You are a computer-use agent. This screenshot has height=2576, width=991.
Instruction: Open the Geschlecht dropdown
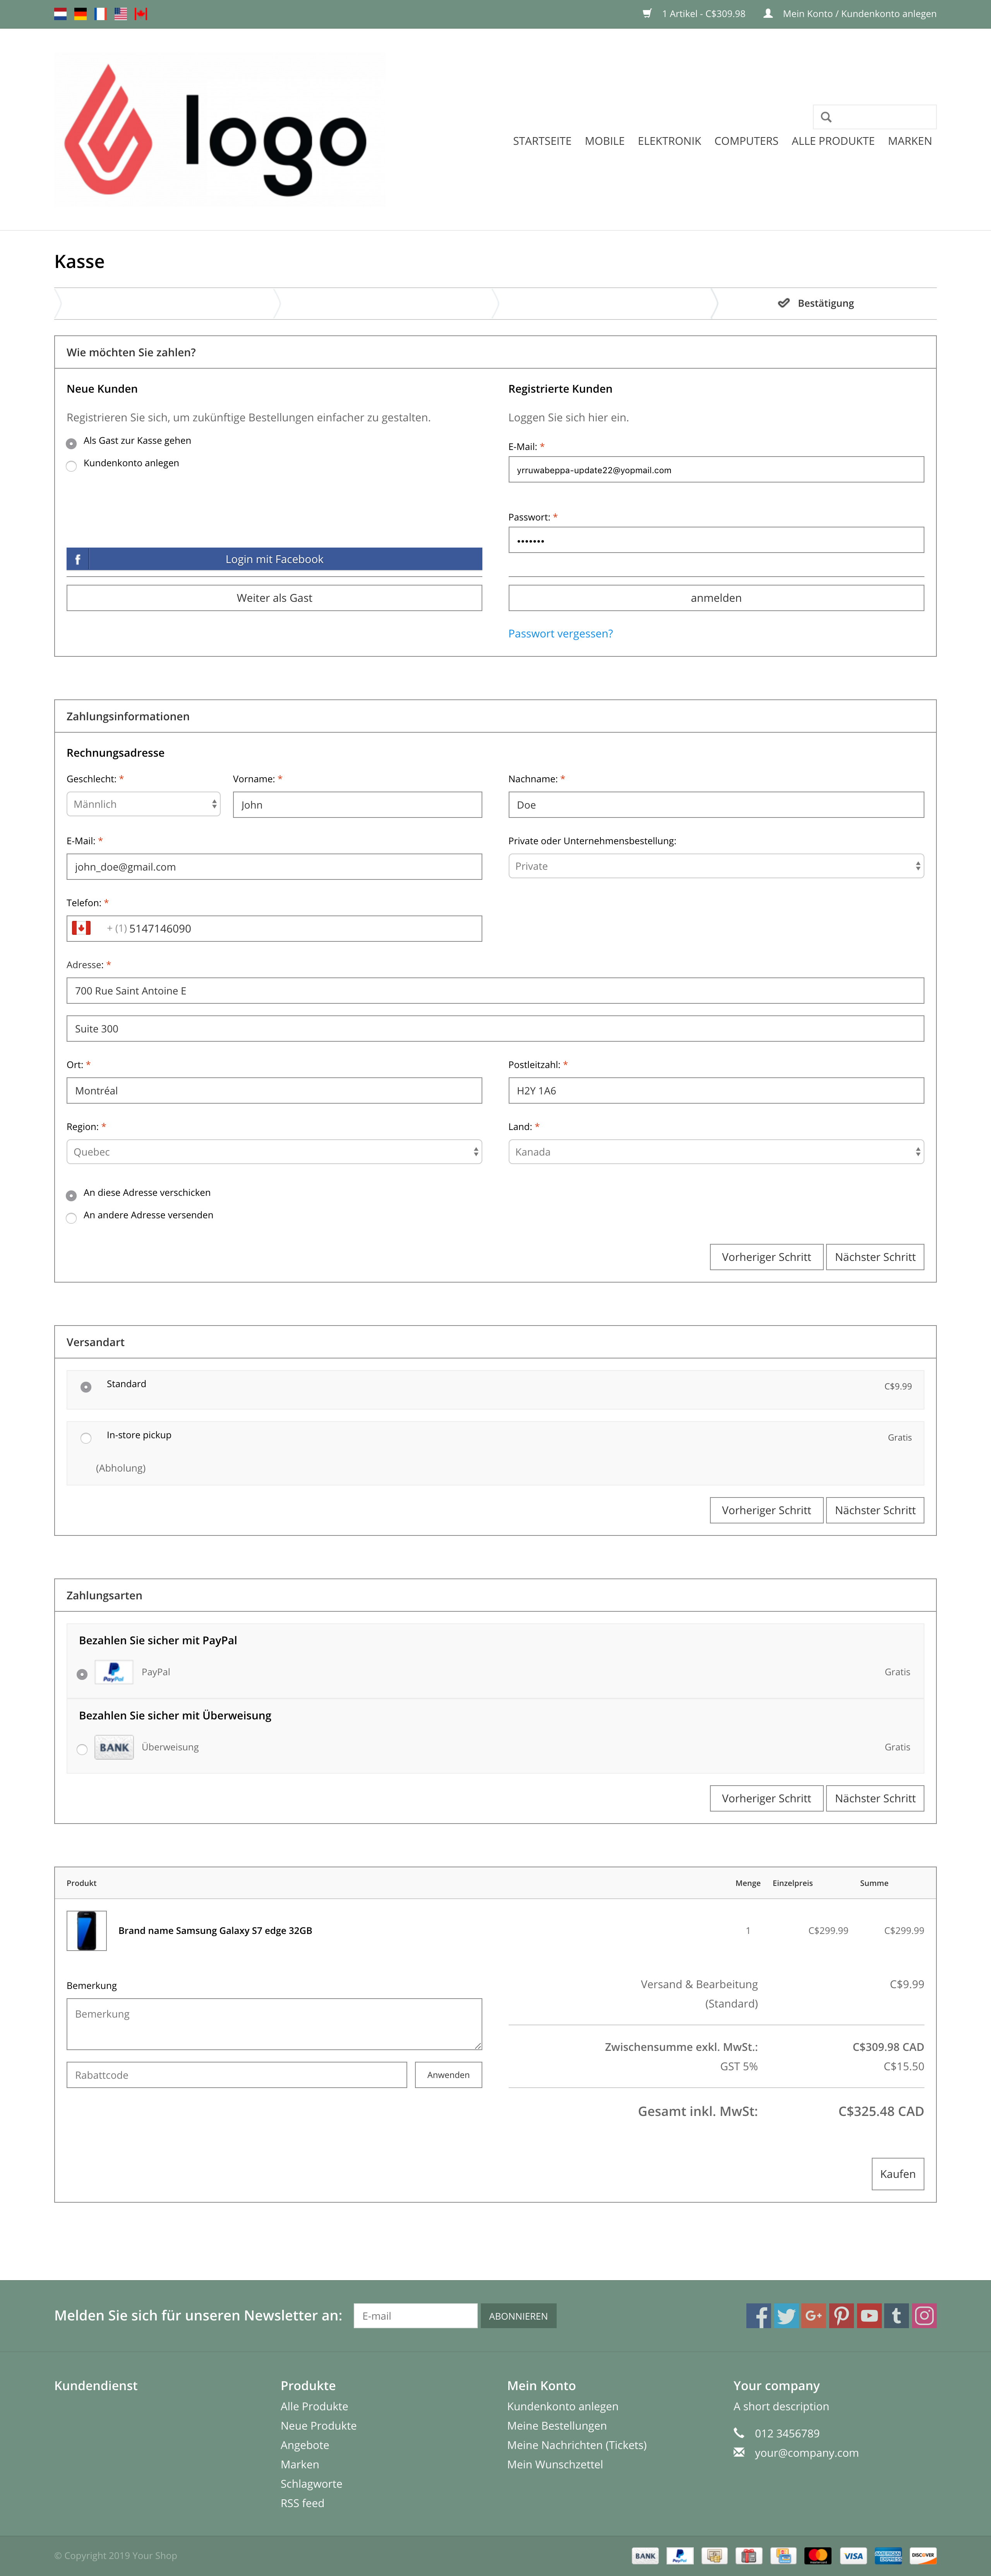pyautogui.click(x=143, y=804)
